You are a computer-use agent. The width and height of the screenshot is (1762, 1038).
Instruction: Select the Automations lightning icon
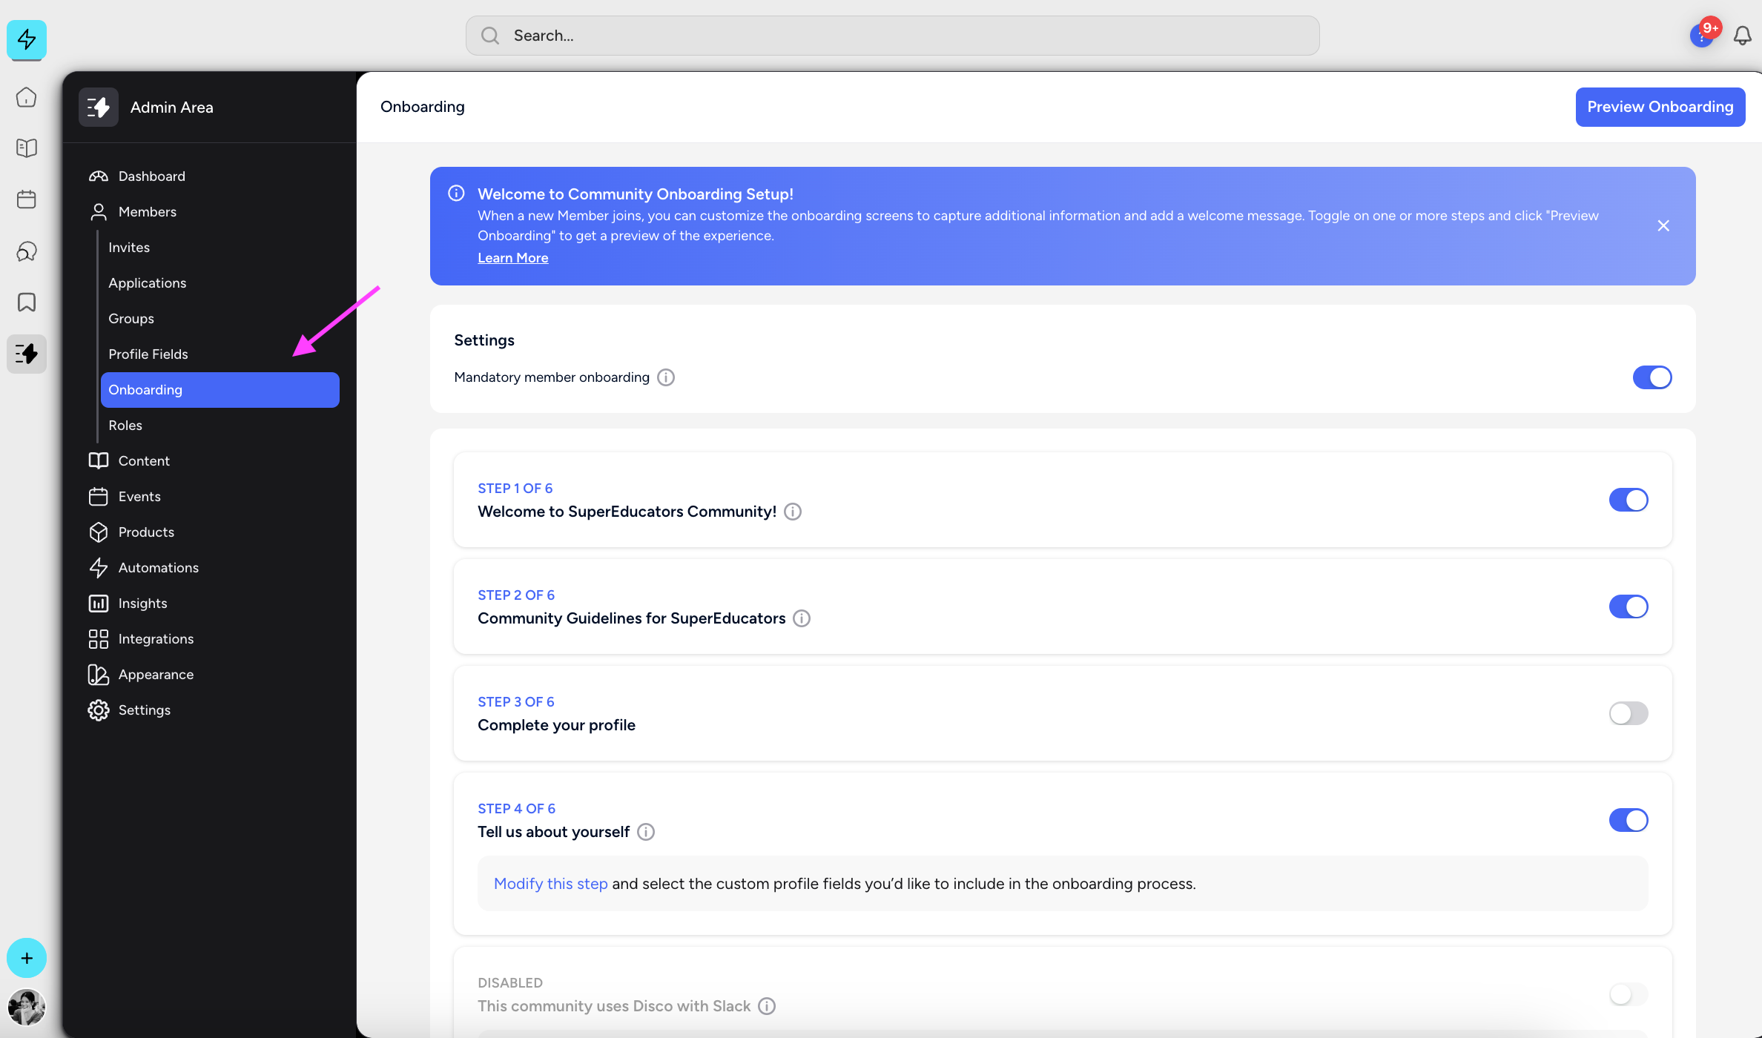click(x=99, y=567)
